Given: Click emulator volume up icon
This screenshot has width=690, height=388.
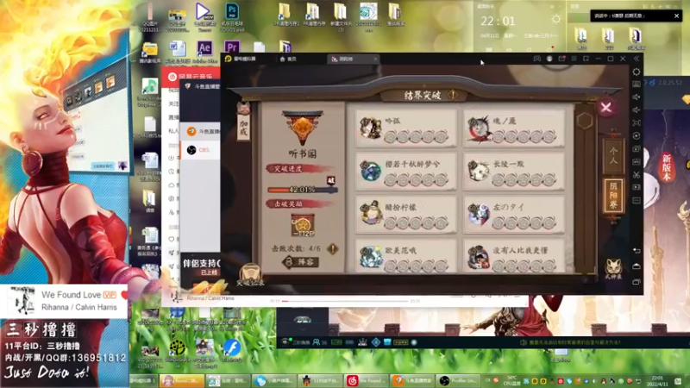Looking at the screenshot, I should click(637, 97).
